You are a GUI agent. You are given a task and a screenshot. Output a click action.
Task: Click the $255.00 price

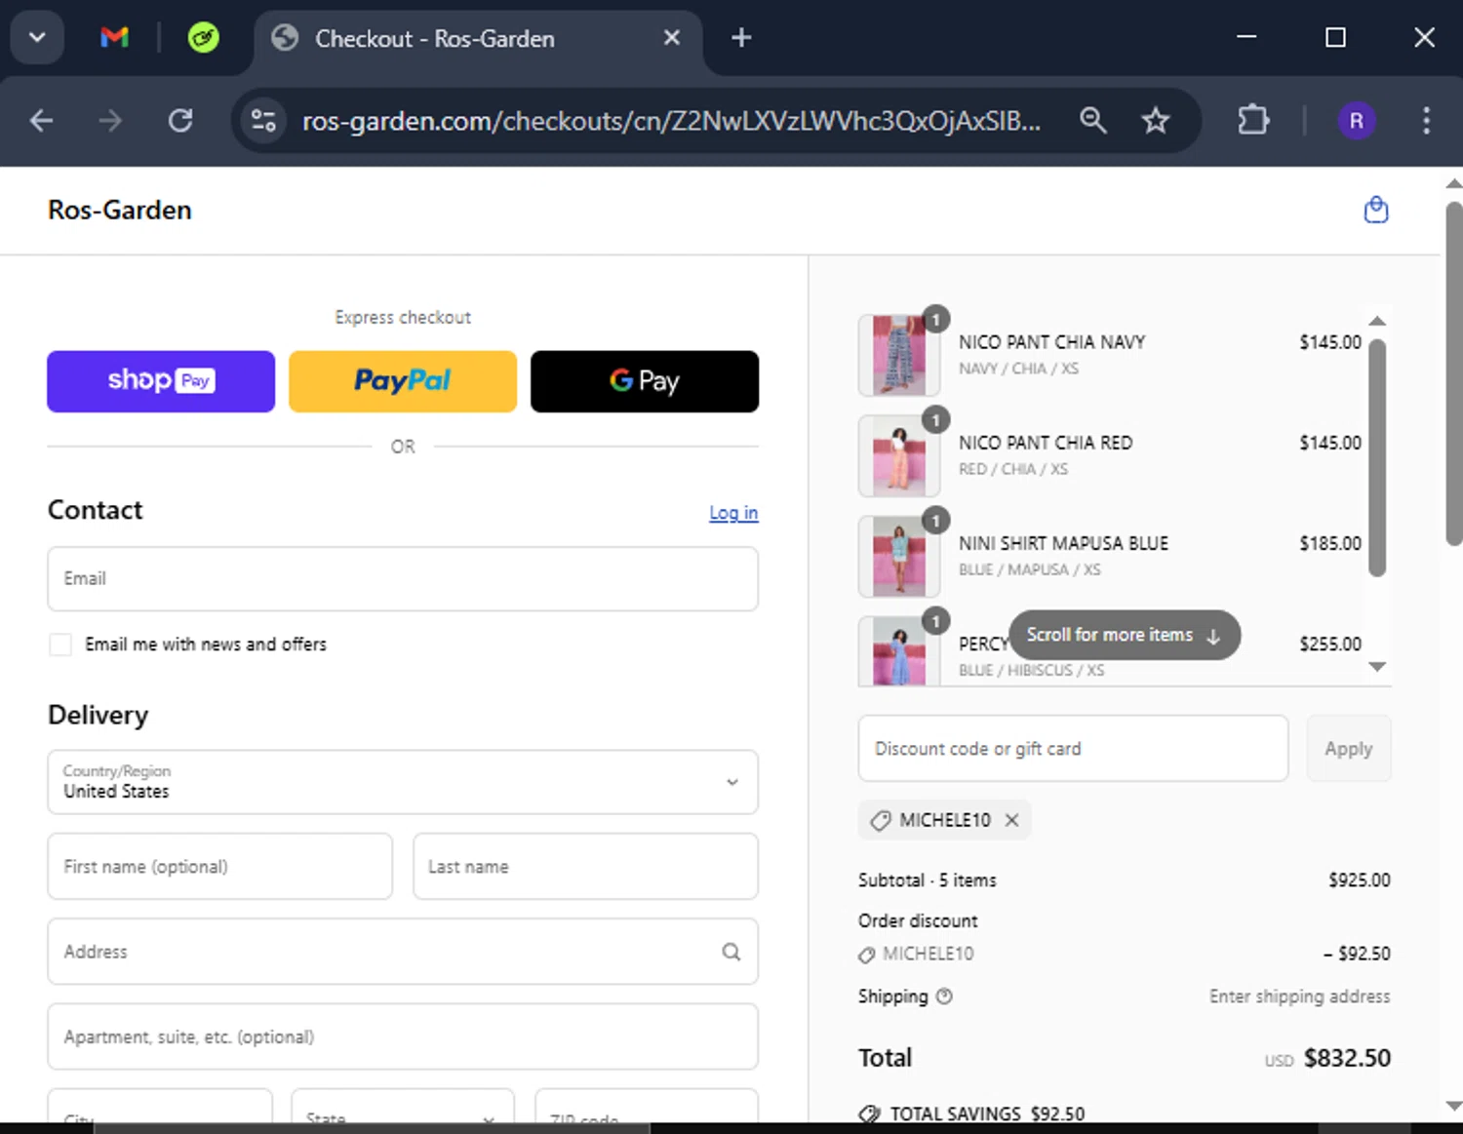click(x=1330, y=644)
